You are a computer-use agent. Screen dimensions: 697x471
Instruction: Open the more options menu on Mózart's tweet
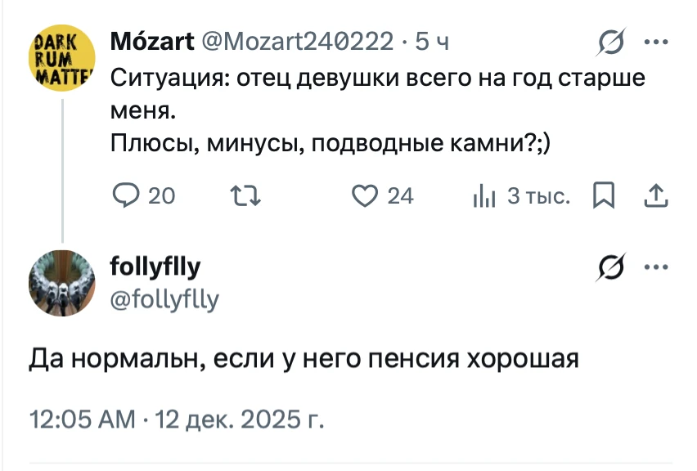point(656,41)
